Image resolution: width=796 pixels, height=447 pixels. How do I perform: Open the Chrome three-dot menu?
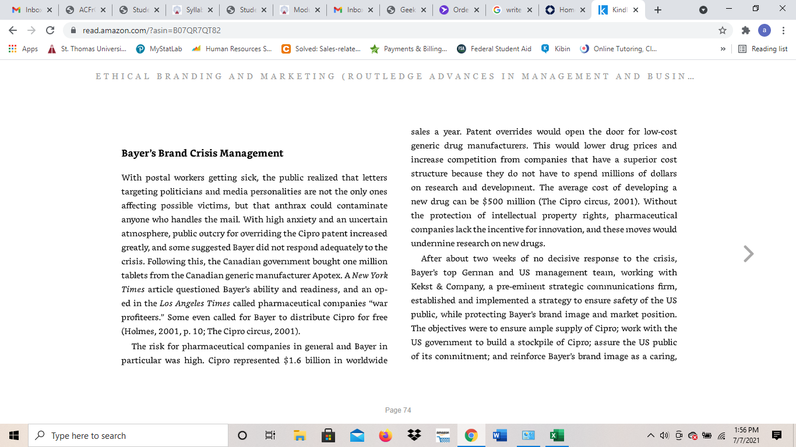pos(783,30)
